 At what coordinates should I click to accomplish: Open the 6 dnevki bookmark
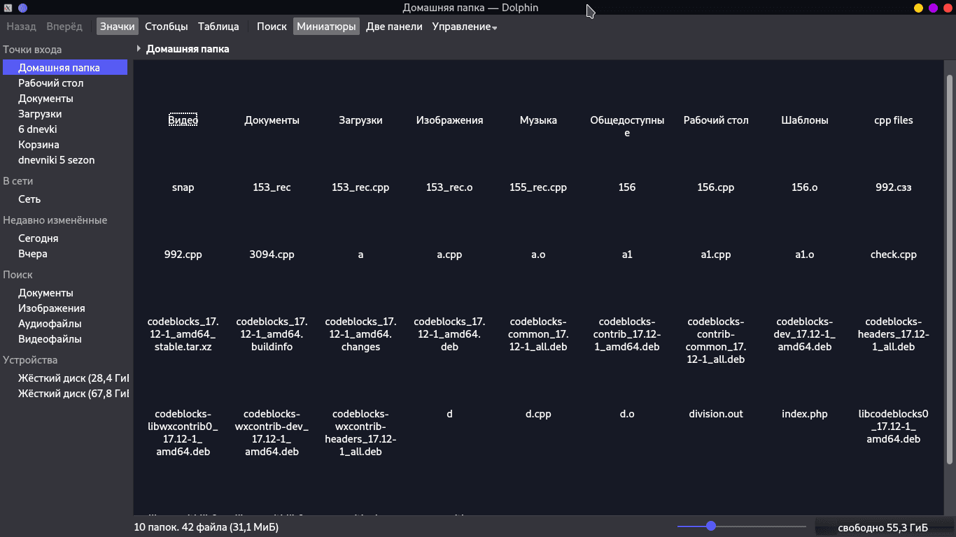click(64, 129)
